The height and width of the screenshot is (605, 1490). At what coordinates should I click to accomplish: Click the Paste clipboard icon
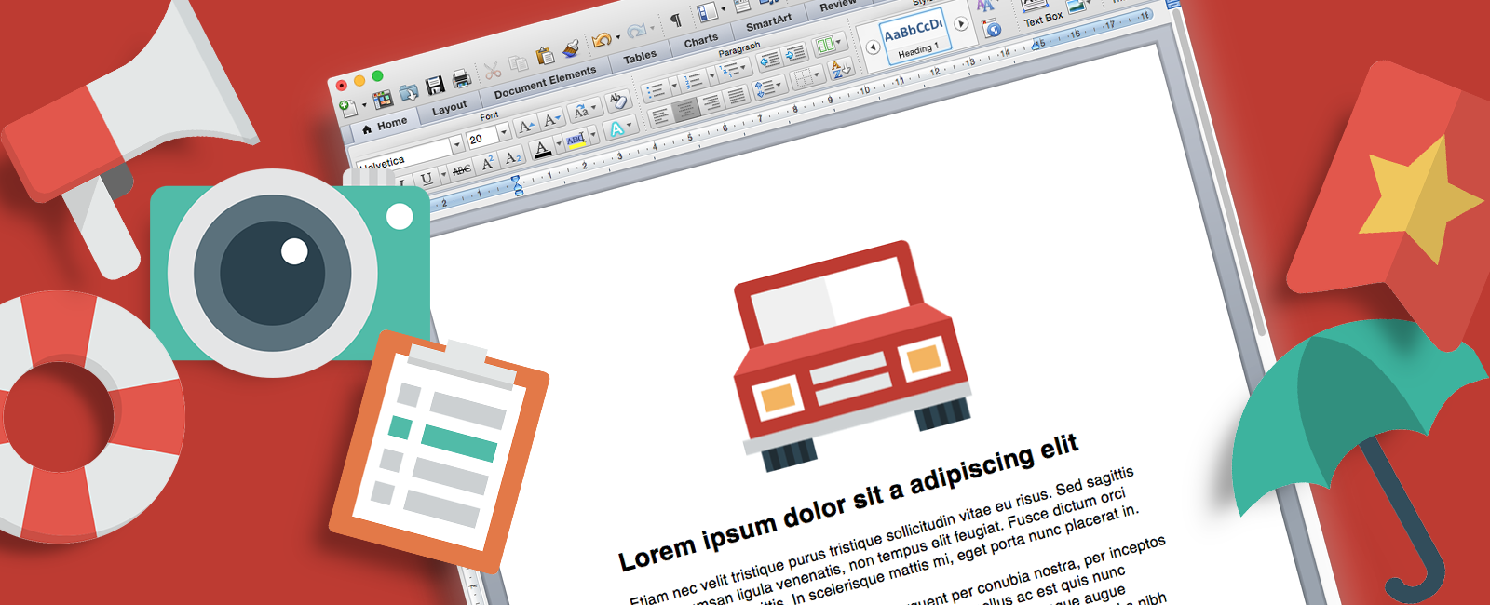tap(545, 56)
